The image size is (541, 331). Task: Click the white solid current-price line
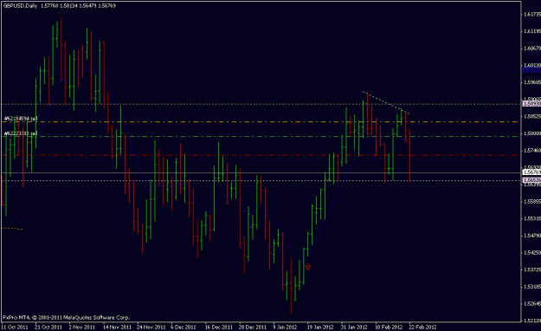click(261, 172)
